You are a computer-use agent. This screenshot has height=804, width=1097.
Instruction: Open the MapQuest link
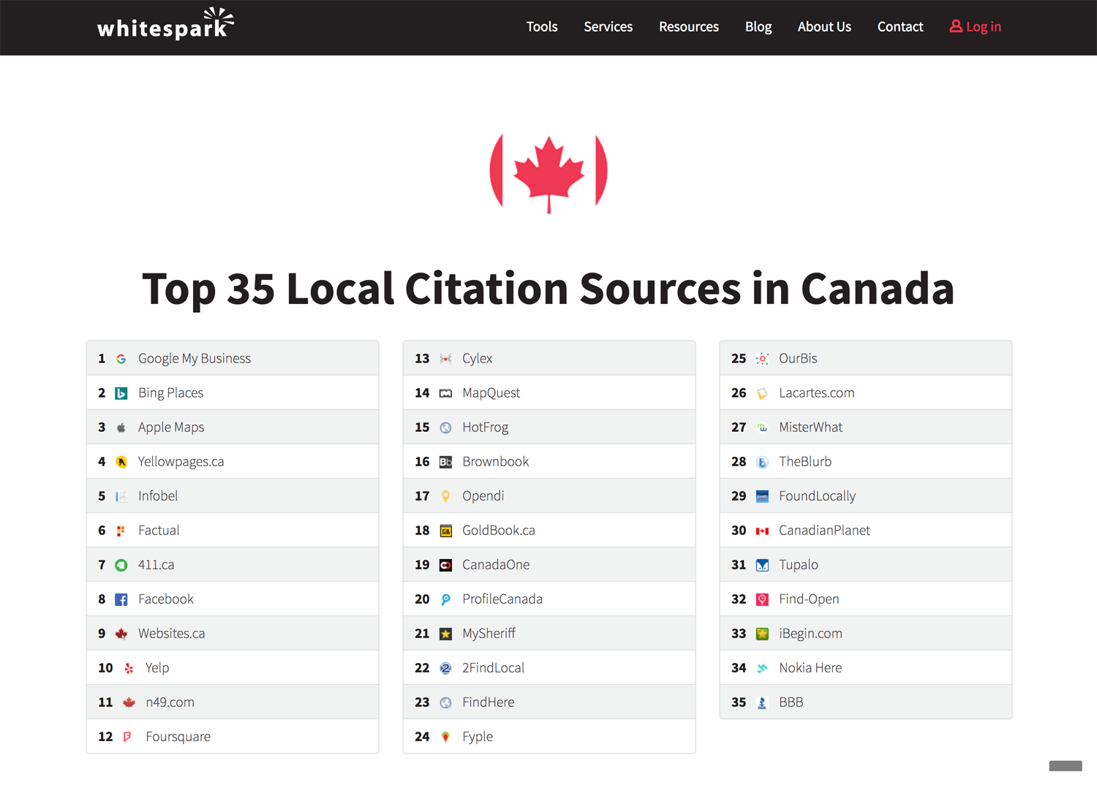(x=491, y=393)
